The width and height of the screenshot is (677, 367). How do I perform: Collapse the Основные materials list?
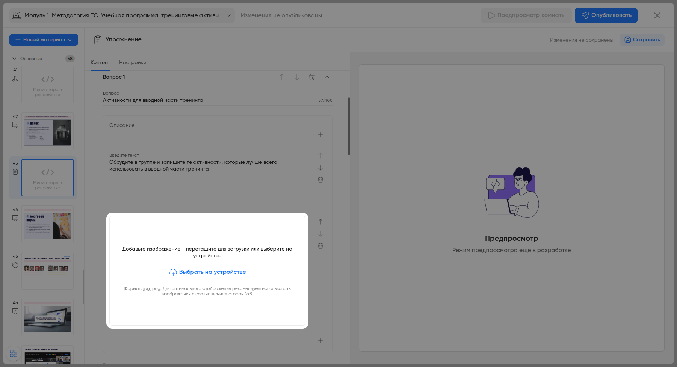tap(14, 59)
